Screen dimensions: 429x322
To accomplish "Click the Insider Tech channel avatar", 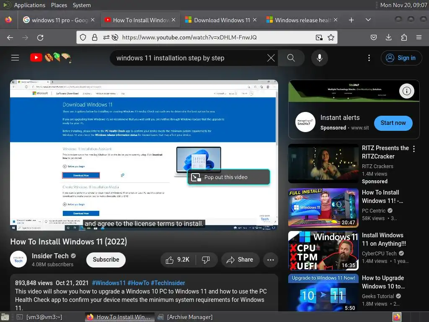I will [x=18, y=259].
